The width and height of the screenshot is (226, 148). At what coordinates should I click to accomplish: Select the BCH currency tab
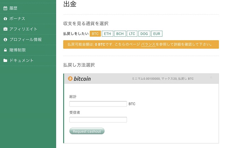[x=120, y=34]
